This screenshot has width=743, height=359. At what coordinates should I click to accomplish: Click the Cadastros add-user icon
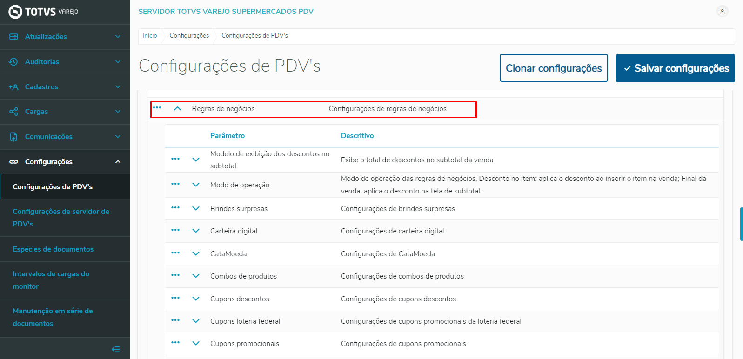pos(13,87)
